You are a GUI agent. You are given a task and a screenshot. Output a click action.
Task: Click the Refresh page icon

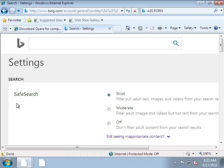[x=128, y=11]
